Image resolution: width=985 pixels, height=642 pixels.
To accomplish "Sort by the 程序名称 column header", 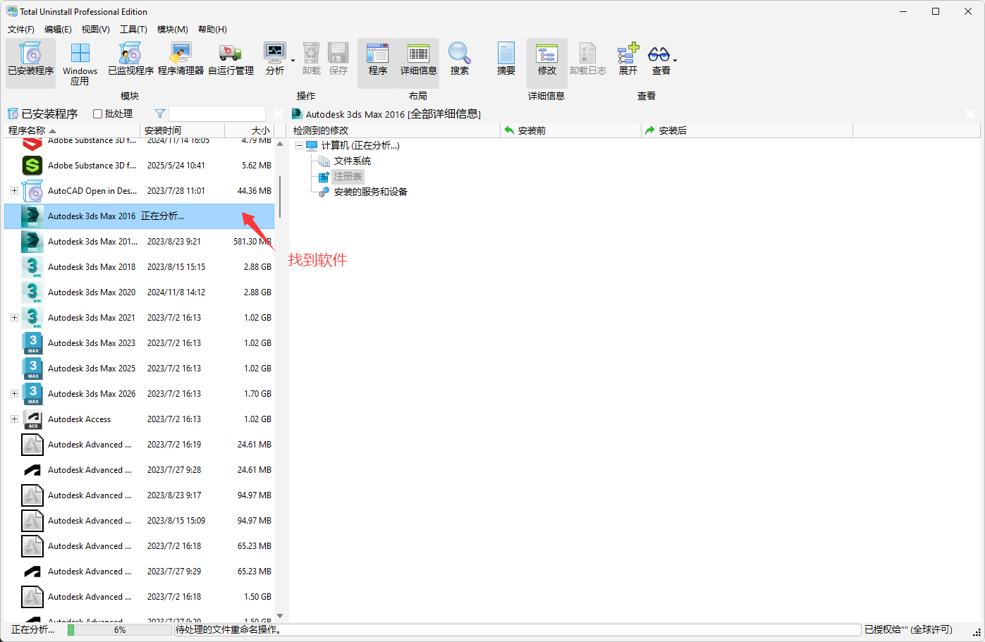I will pyautogui.click(x=72, y=130).
